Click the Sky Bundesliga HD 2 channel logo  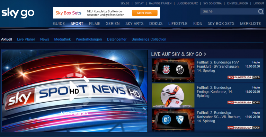tap(243, 103)
